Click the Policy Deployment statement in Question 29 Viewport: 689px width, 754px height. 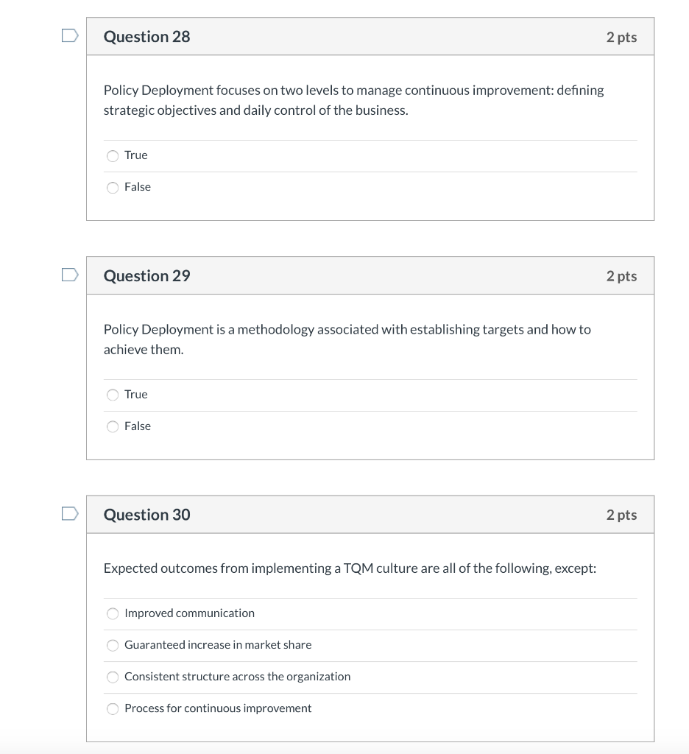(x=346, y=339)
